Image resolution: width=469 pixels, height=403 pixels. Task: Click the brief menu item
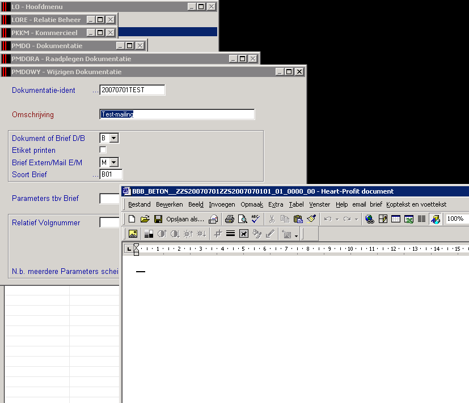(x=376, y=204)
